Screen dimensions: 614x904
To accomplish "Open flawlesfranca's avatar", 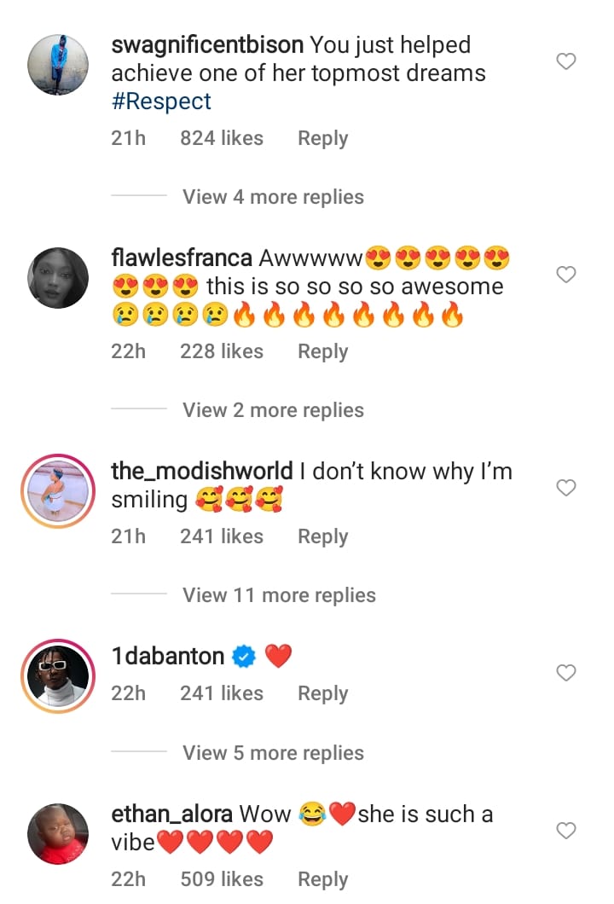I will point(58,278).
